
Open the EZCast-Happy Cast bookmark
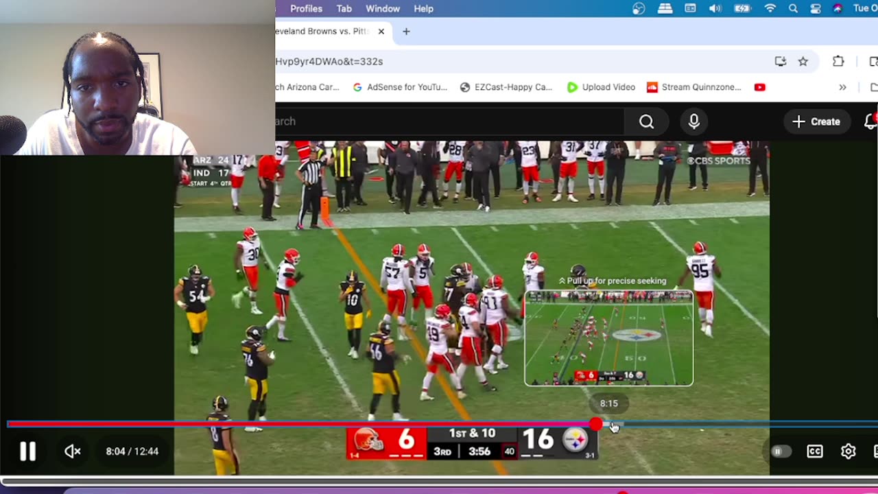point(506,87)
